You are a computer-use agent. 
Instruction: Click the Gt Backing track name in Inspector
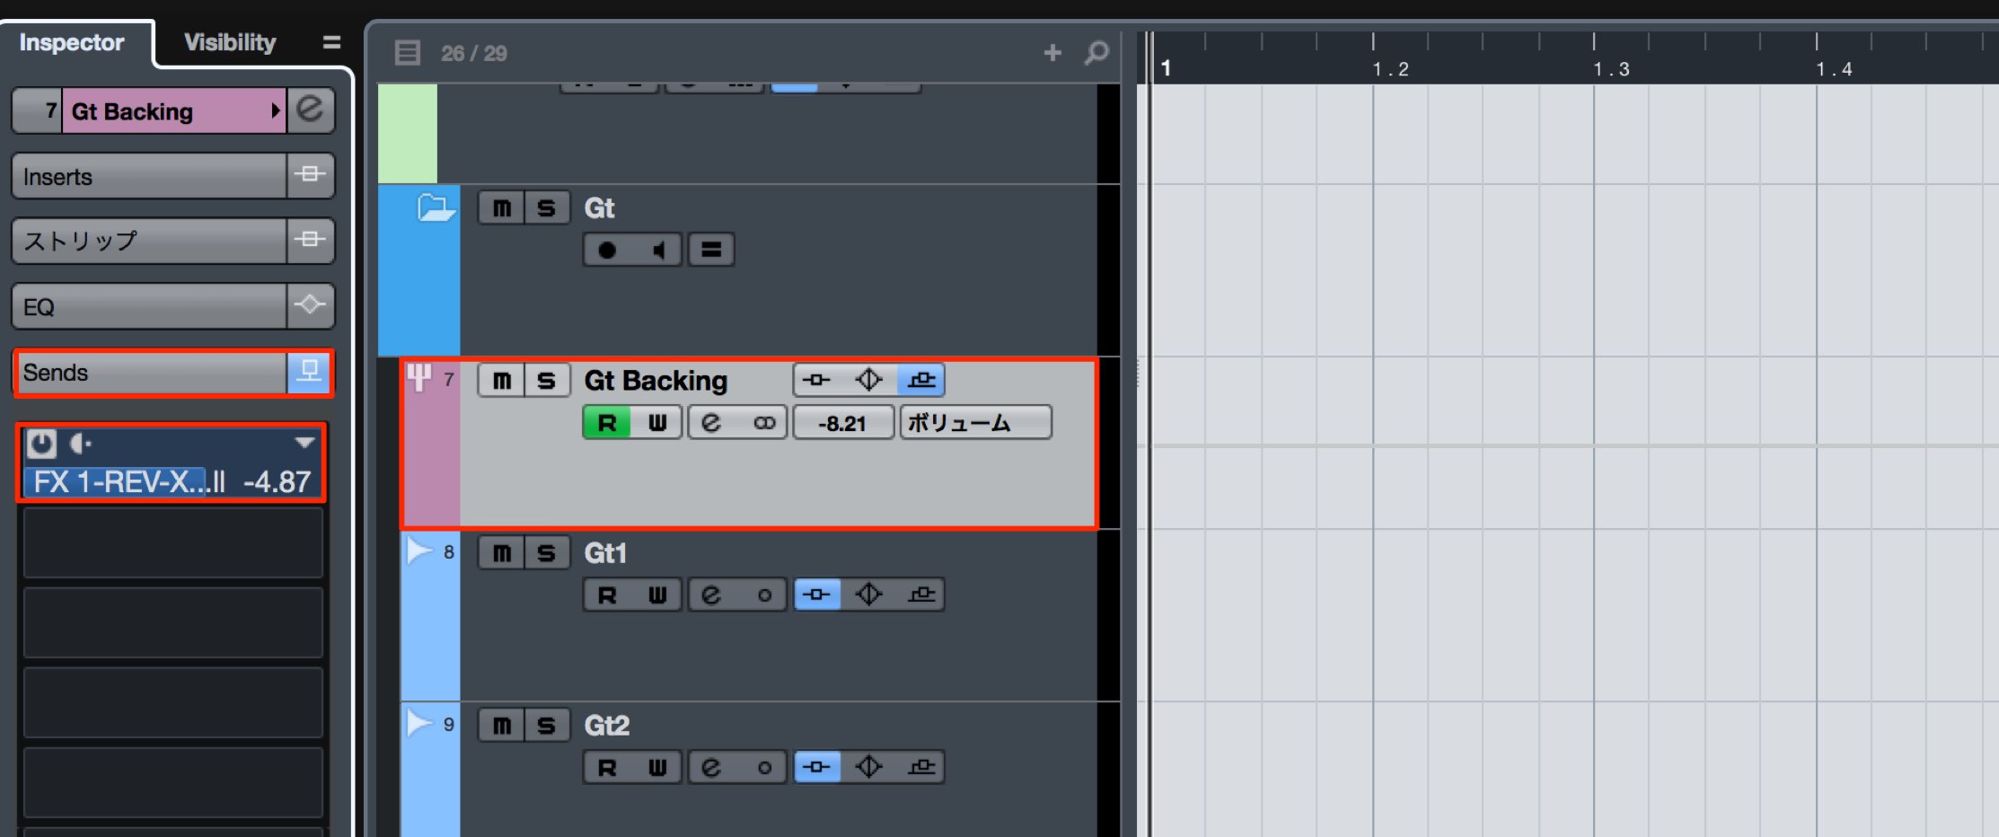173,110
